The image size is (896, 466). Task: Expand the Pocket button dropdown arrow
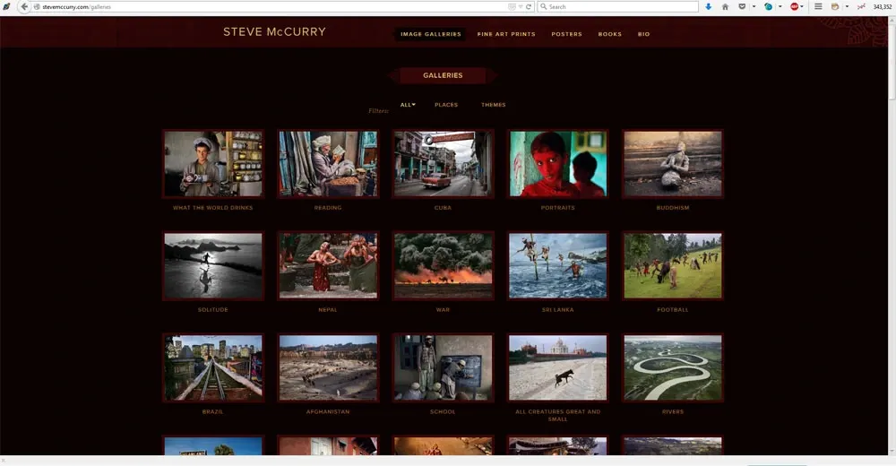point(754,7)
